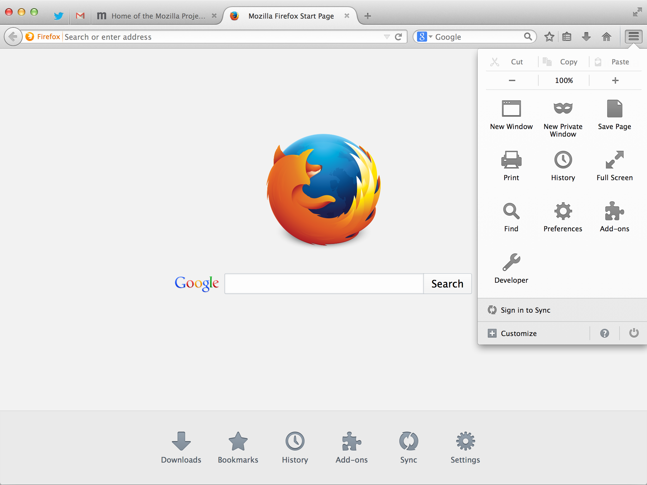Toggle the hamburger menu button closed

633,37
